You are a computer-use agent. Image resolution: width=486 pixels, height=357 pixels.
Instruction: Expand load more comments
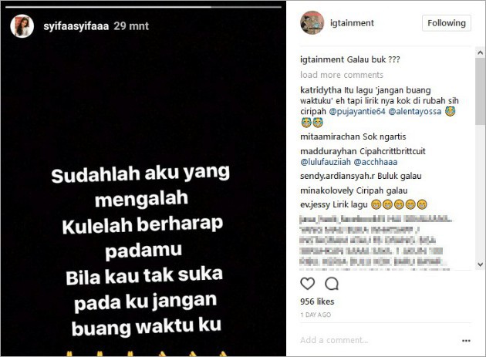[x=342, y=75]
